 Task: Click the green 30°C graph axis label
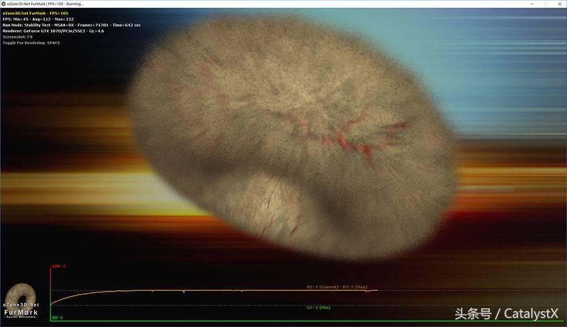click(58, 318)
